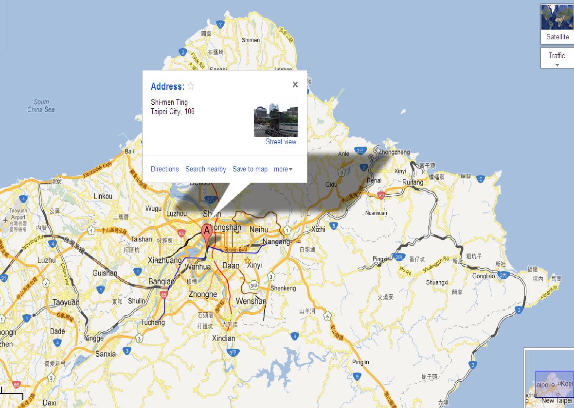
Task: Open Street view for Shi-men Ting
Action: 281,141
